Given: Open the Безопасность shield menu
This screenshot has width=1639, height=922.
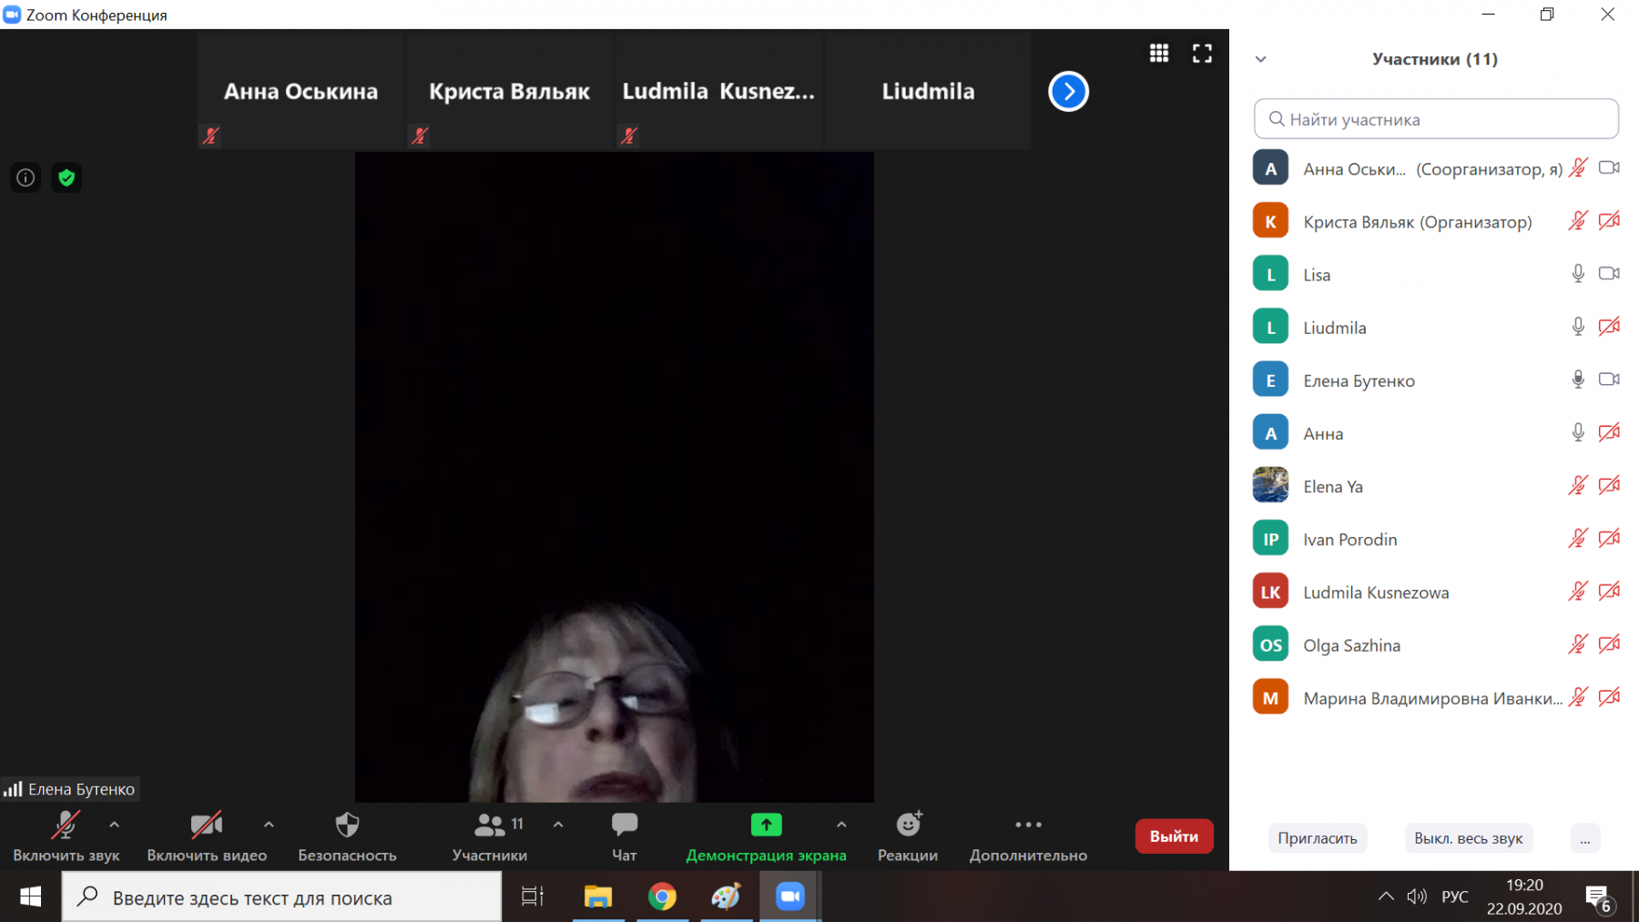Looking at the screenshot, I should [x=347, y=836].
